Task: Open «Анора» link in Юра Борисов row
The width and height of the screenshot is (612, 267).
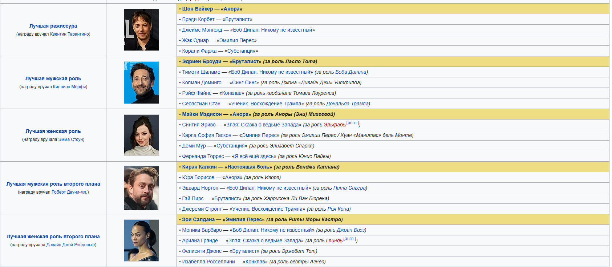Action: coord(232,177)
